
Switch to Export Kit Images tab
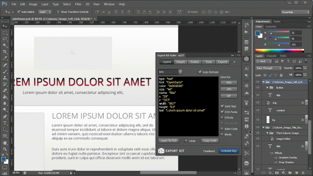(180, 62)
